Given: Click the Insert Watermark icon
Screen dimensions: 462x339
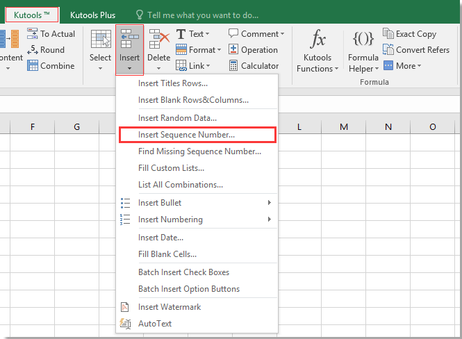Looking at the screenshot, I should pyautogui.click(x=124, y=307).
